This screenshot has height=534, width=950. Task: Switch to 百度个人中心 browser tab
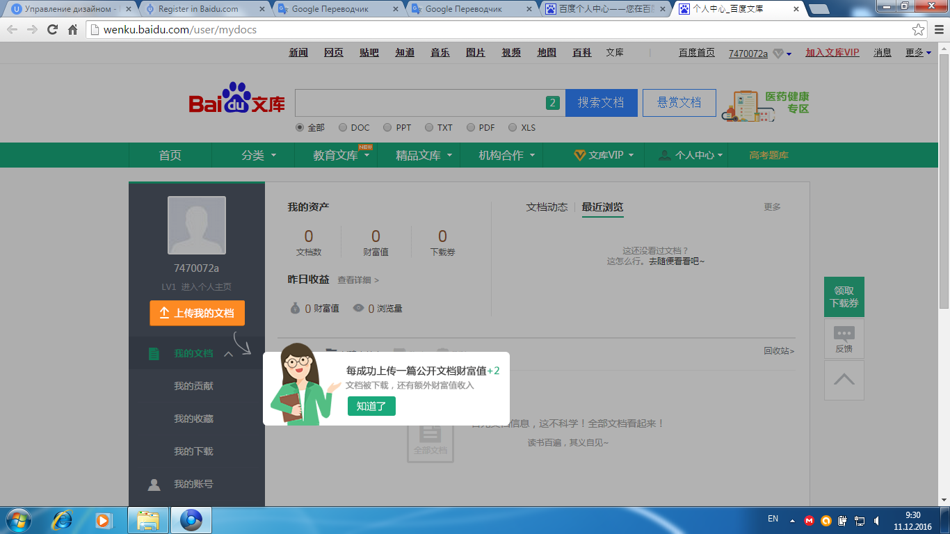click(606, 9)
